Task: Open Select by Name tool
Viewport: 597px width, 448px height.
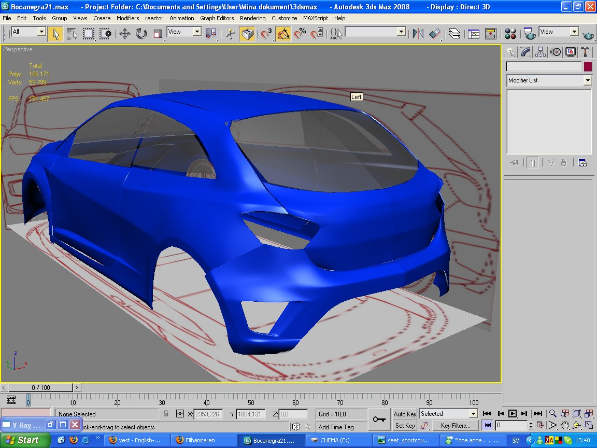Action: click(72, 34)
